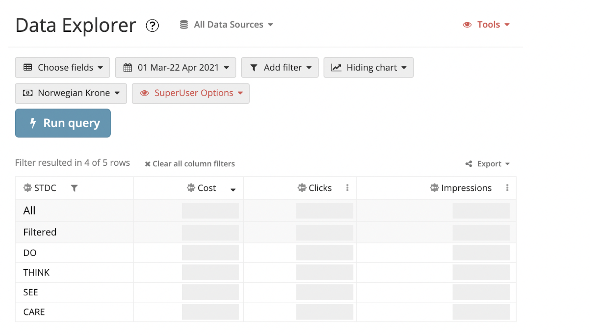Open the Norwegian Krone currency dropdown
590x335 pixels.
pos(71,93)
